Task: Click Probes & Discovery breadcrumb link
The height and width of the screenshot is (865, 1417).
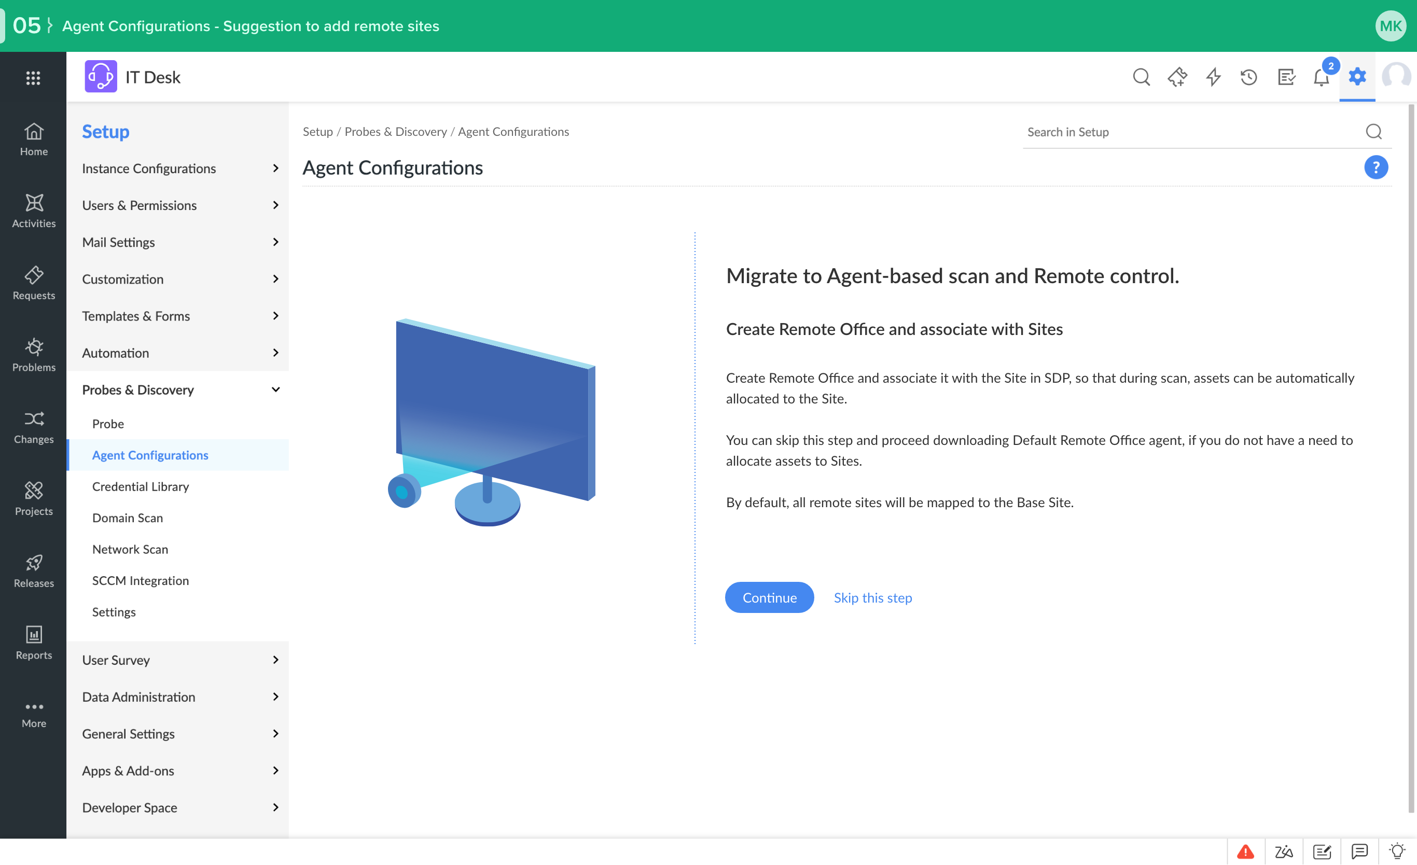Action: click(396, 132)
